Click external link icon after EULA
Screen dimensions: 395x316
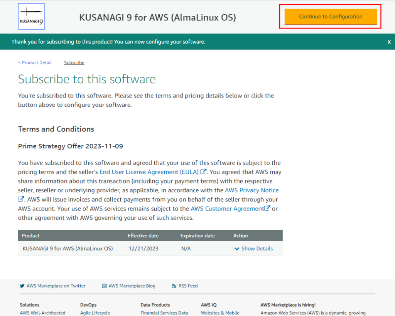tap(203, 171)
